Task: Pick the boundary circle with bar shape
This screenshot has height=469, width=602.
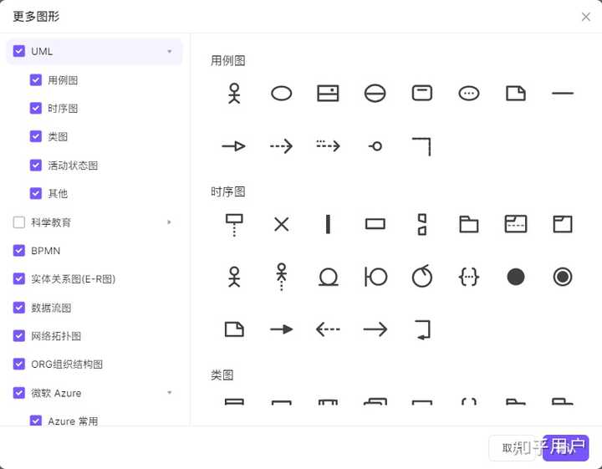Action: pos(375,277)
